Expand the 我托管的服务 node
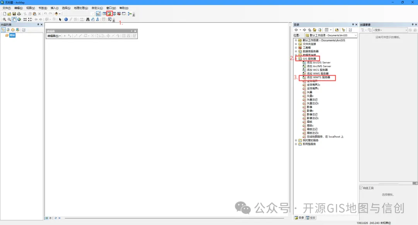Screen dimensions: 418x225 pos(296,140)
